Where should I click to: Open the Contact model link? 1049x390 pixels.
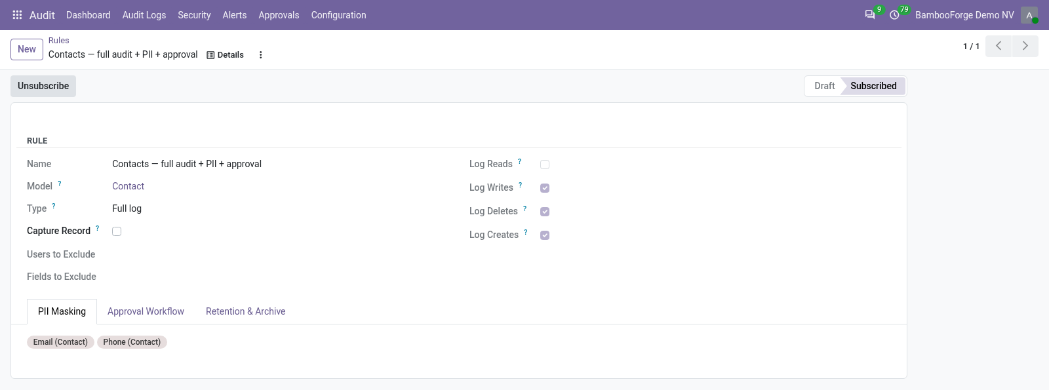tap(128, 186)
